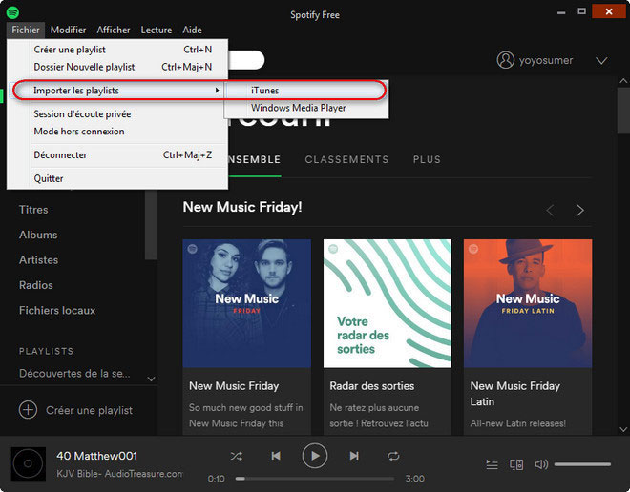Open Artistes in the sidebar
Viewport: 630px width, 492px height.
[x=39, y=259]
